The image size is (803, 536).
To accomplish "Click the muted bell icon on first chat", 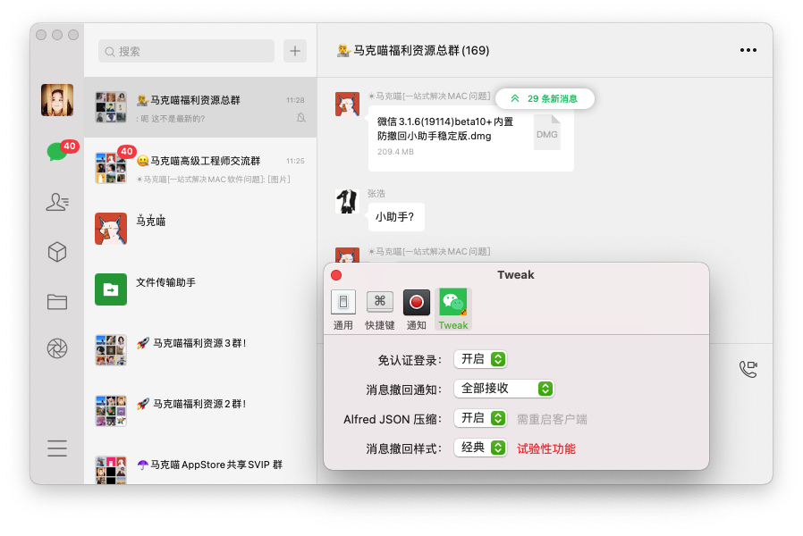I will pyautogui.click(x=301, y=118).
